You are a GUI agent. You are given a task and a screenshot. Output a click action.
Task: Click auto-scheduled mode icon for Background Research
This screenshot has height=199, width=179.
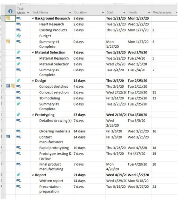[19, 19]
